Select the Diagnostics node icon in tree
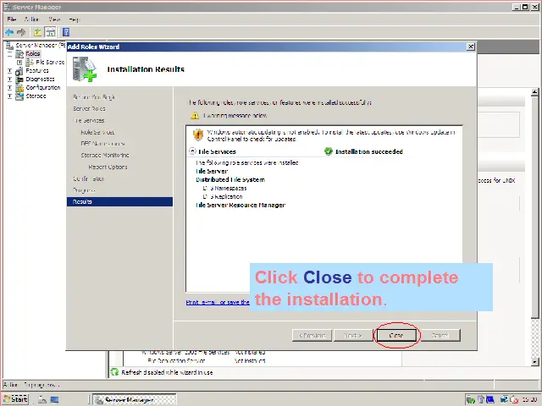 coord(19,80)
